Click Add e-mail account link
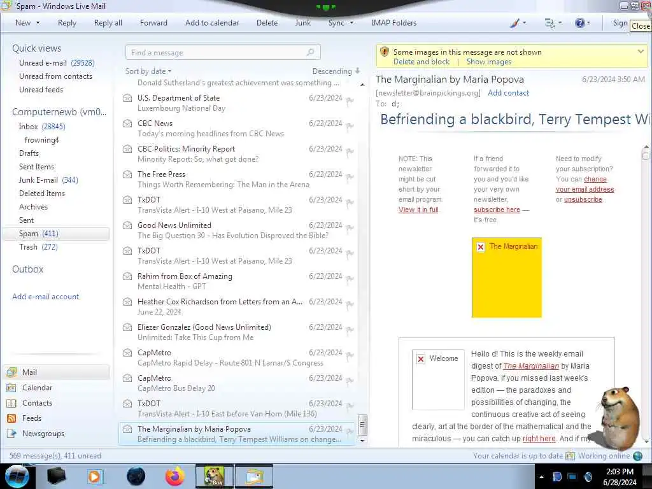 (x=46, y=297)
